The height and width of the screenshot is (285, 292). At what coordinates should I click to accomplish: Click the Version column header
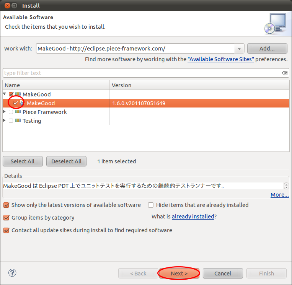coord(199,85)
